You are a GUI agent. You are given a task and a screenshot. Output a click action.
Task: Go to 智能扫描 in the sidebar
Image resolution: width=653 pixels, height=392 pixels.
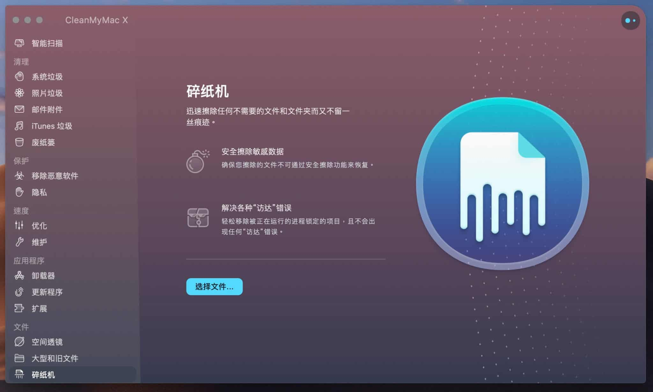click(x=47, y=43)
